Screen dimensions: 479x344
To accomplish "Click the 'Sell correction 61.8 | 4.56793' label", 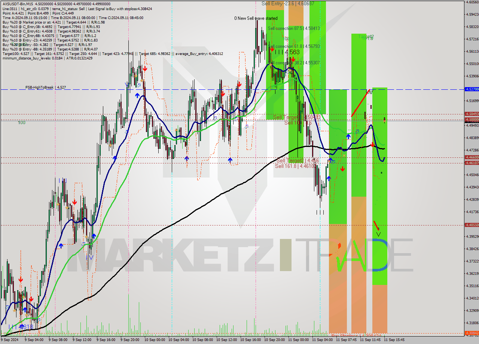I will (294, 46).
